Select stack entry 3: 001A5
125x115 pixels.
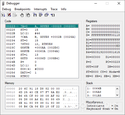coord(101,96)
